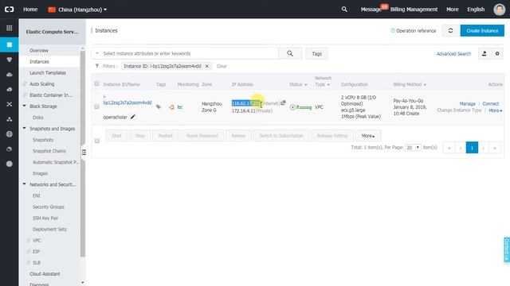The width and height of the screenshot is (510, 286).
Task: Go to Home in top bar
Action: point(30,10)
